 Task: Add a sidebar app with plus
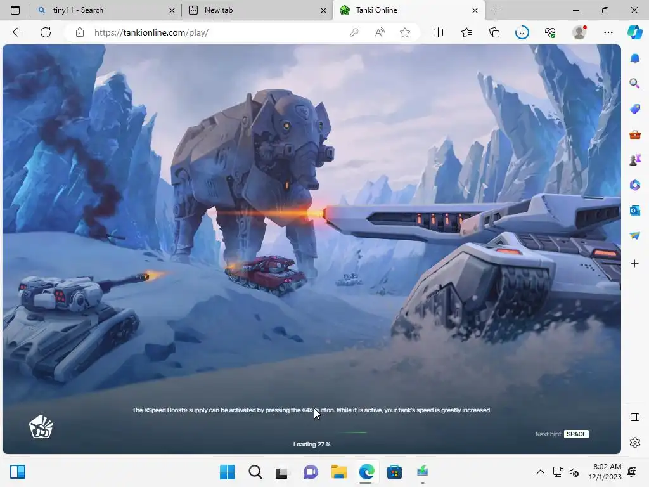point(635,263)
